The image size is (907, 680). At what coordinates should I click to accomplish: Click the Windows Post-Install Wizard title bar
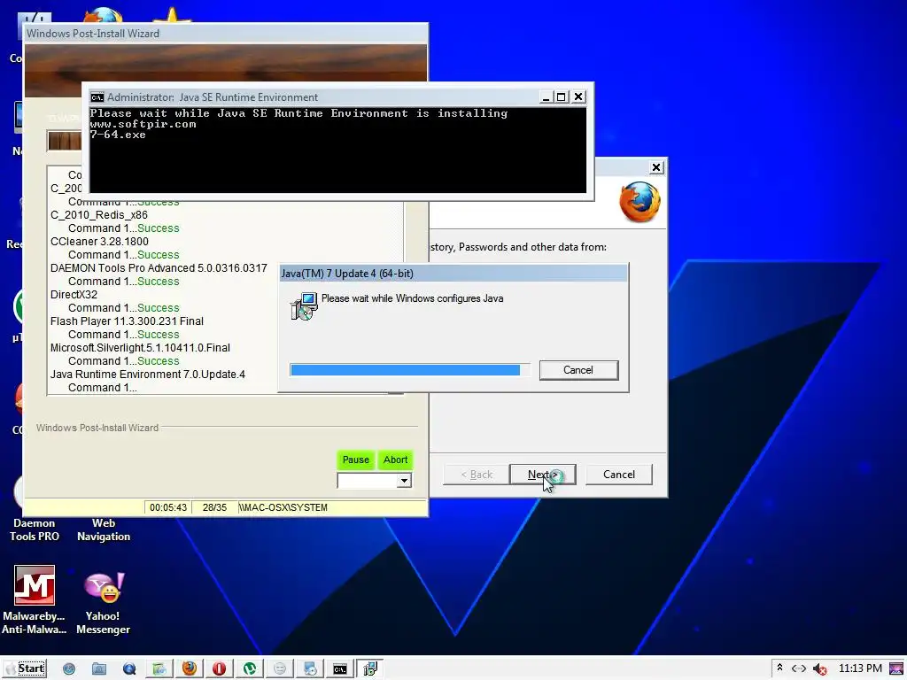tap(226, 34)
